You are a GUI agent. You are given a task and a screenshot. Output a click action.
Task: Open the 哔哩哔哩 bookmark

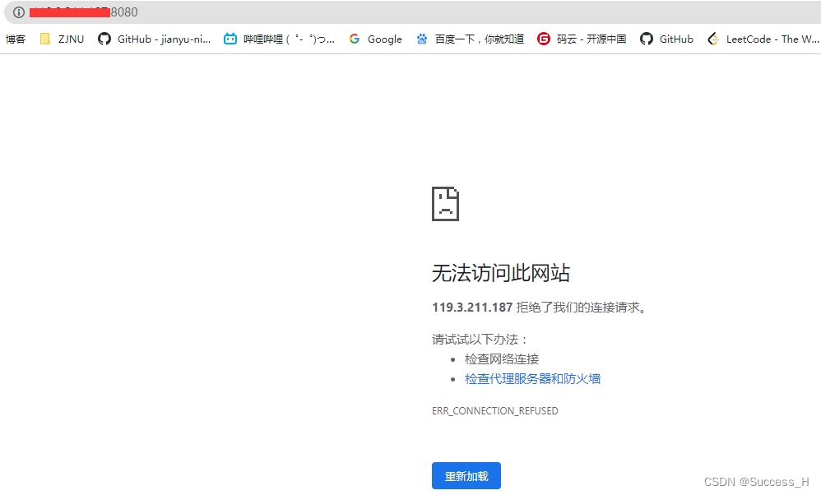[280, 39]
